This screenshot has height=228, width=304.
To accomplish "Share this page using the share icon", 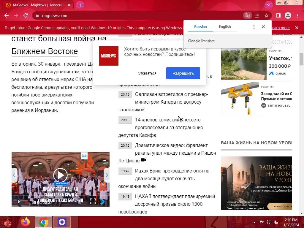I will click(x=257, y=15).
